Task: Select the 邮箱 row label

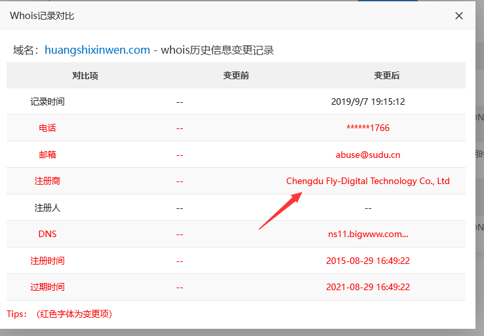Action: (47, 155)
